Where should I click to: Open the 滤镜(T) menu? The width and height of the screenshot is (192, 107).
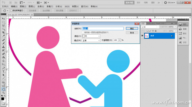(50, 6)
